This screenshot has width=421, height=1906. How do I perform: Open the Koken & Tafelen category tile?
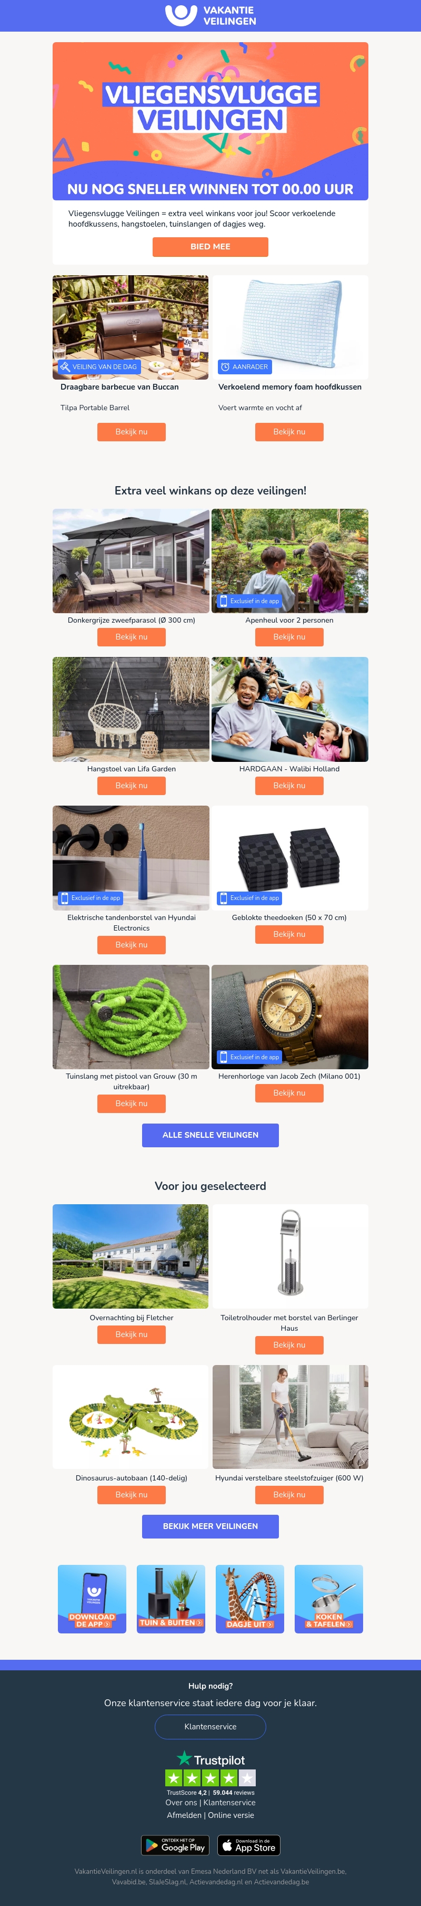pyautogui.click(x=329, y=1598)
